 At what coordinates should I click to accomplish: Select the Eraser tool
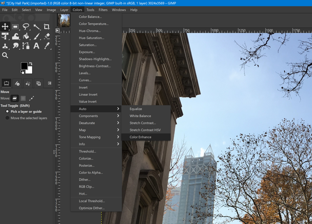tap(47, 36)
